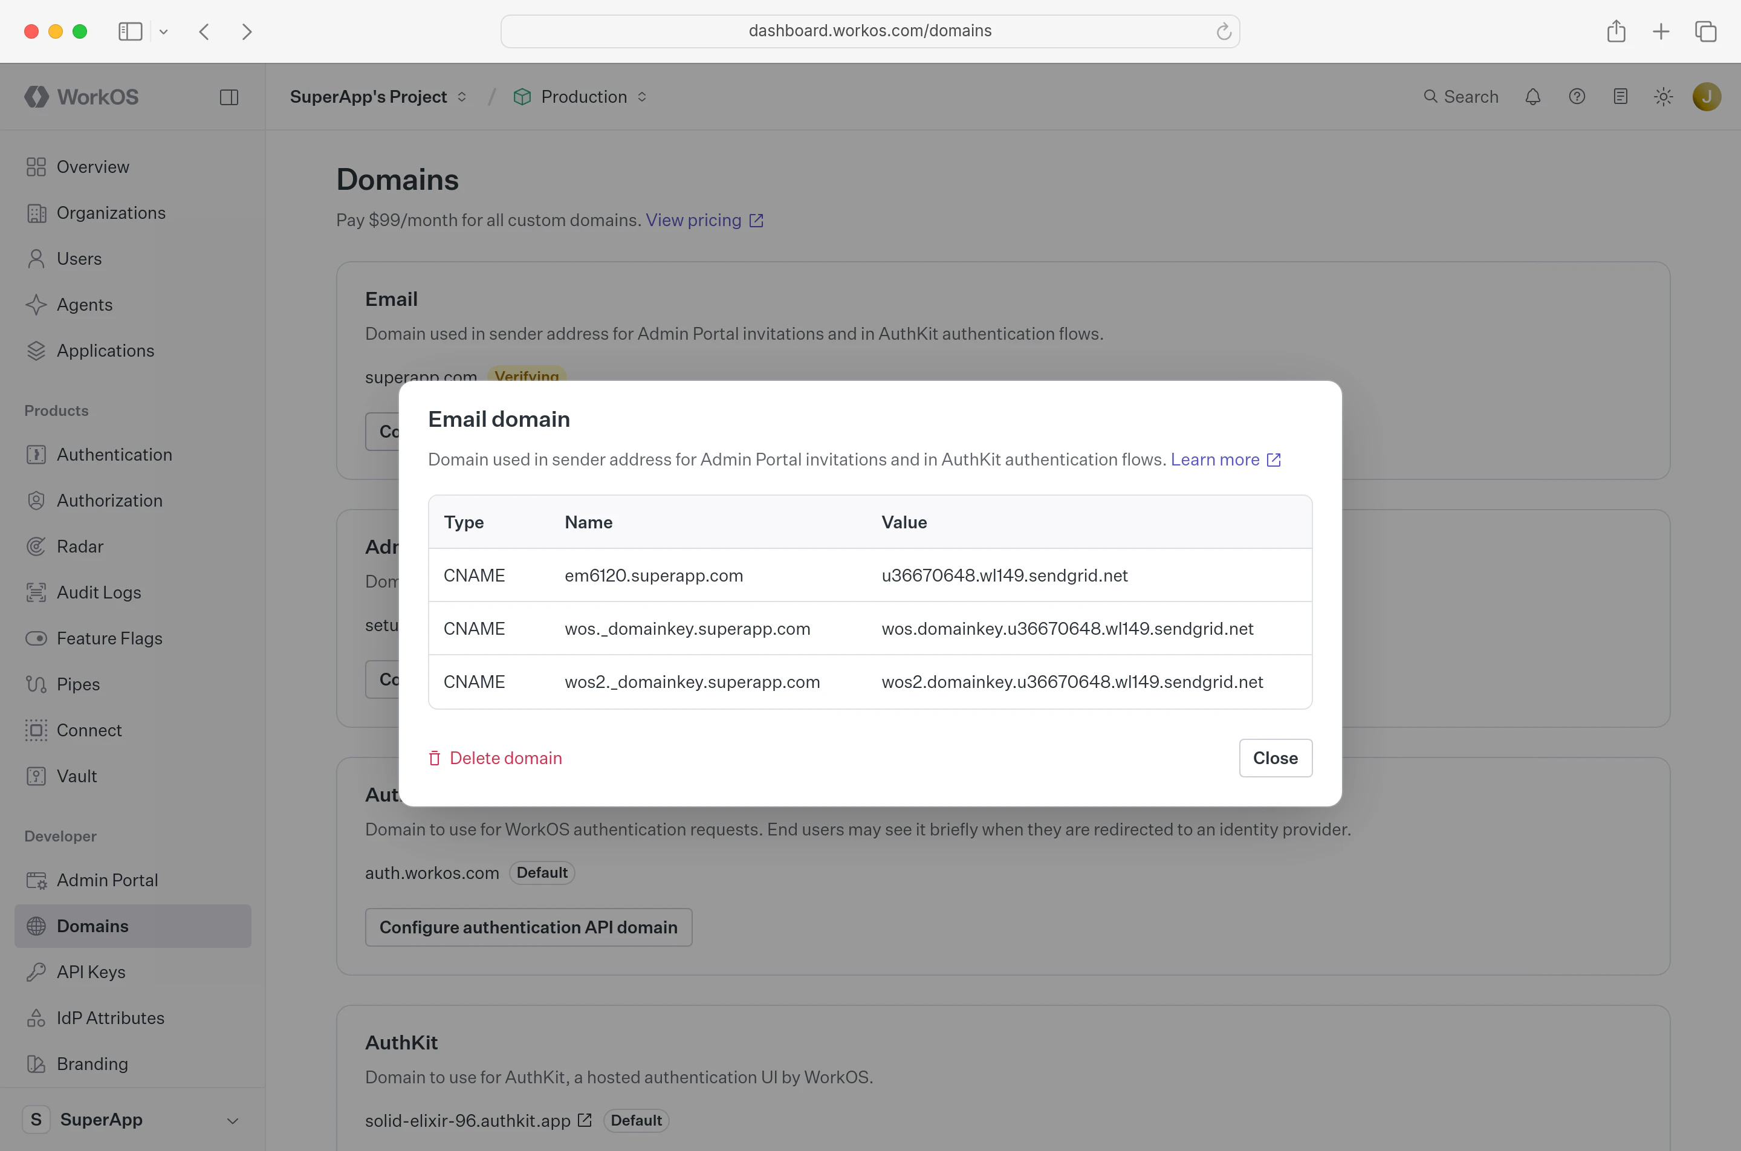
Task: Open the Search field
Action: coord(1461,97)
